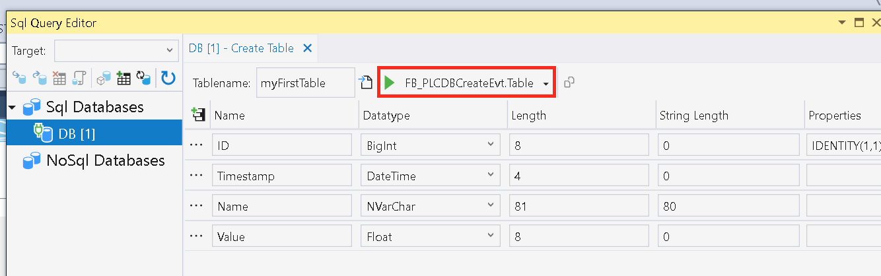Select NoSql Databases tree item
Viewport: 881px width, 276px height.
click(93, 160)
